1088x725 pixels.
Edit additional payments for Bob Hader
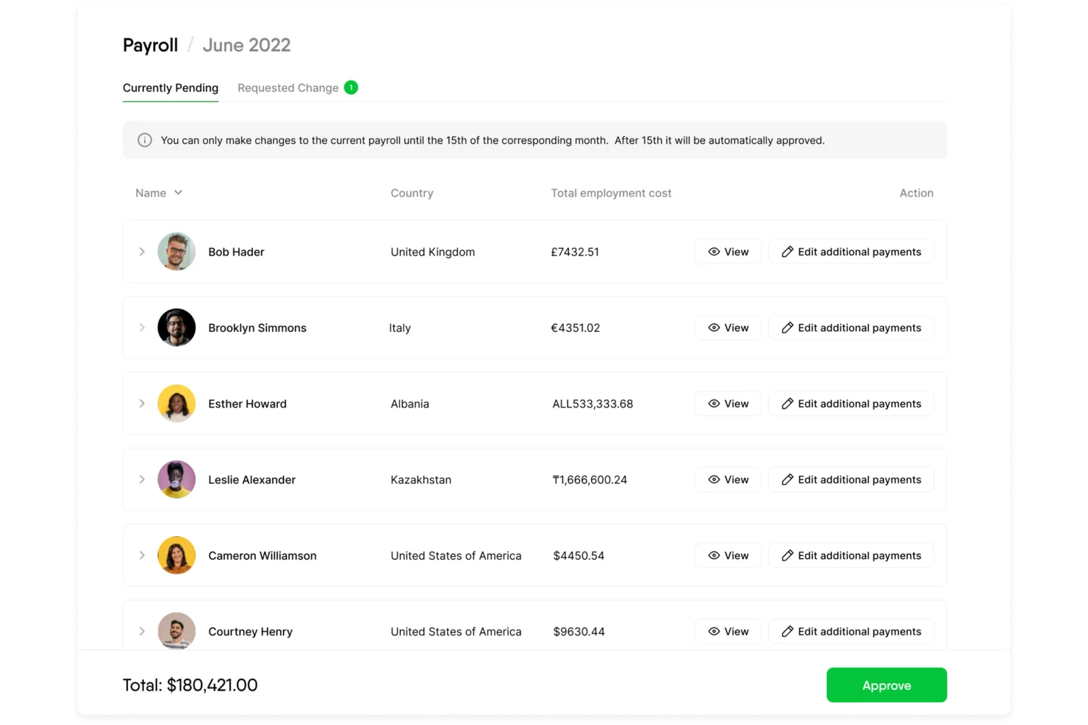click(851, 252)
